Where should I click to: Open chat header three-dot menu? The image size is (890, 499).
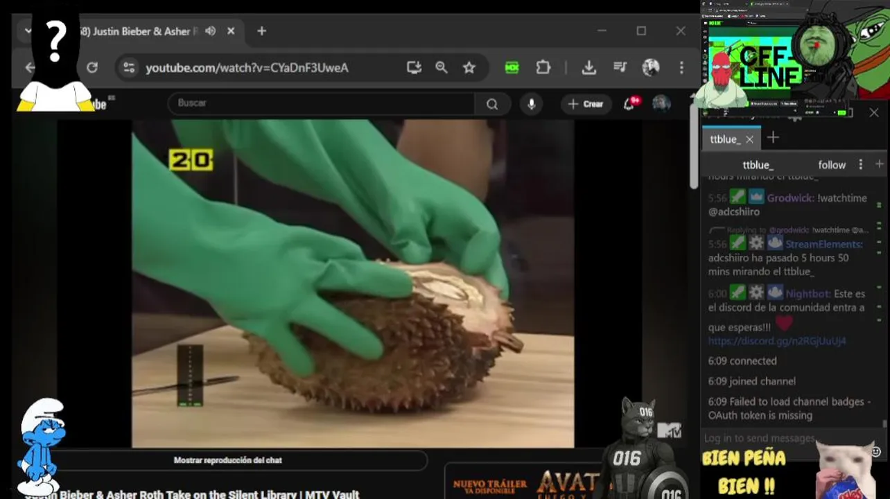click(x=861, y=164)
